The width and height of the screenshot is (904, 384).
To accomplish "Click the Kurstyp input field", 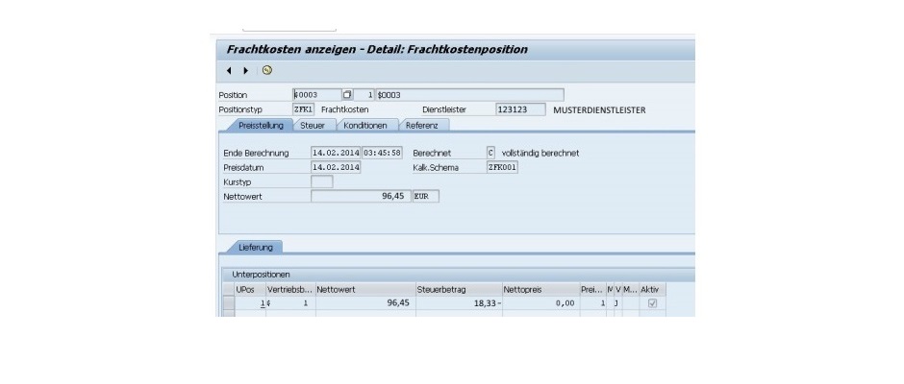I will point(322,181).
